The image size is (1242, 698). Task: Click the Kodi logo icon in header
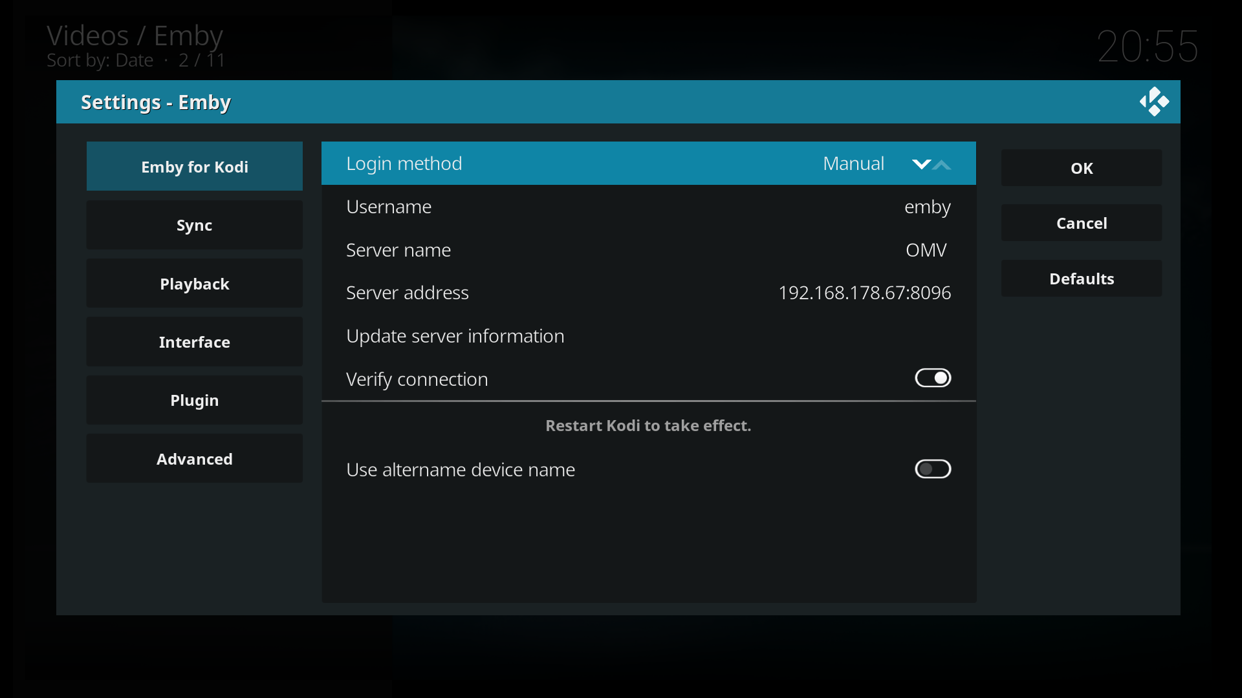tap(1154, 102)
